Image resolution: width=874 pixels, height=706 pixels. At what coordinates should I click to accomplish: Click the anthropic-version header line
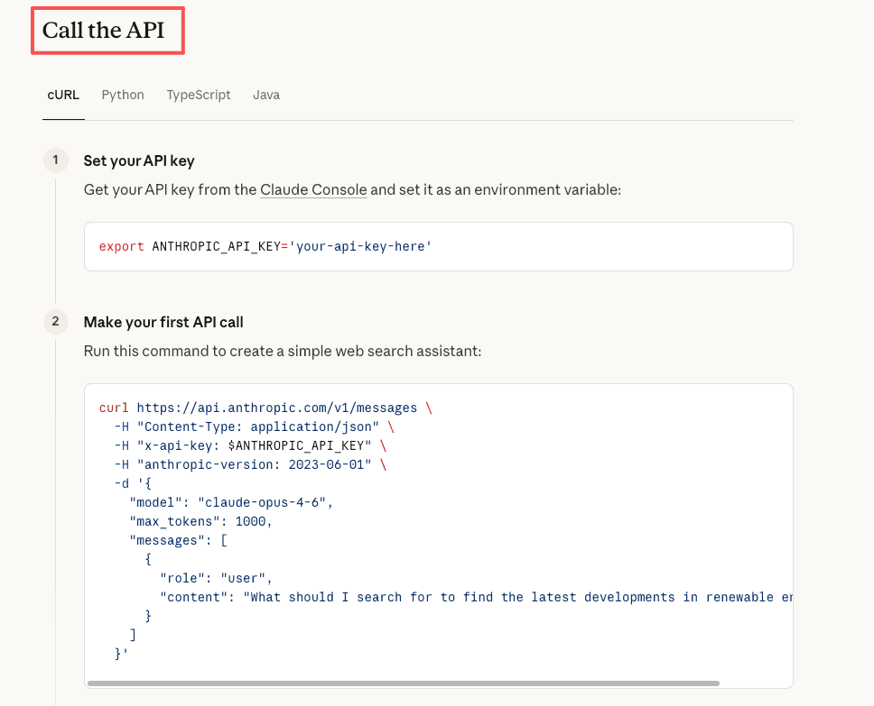(253, 464)
